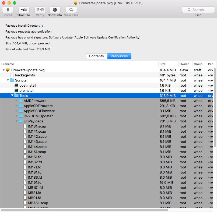Click the AppleSSDFirmware folder icon

[x=21, y=111]
